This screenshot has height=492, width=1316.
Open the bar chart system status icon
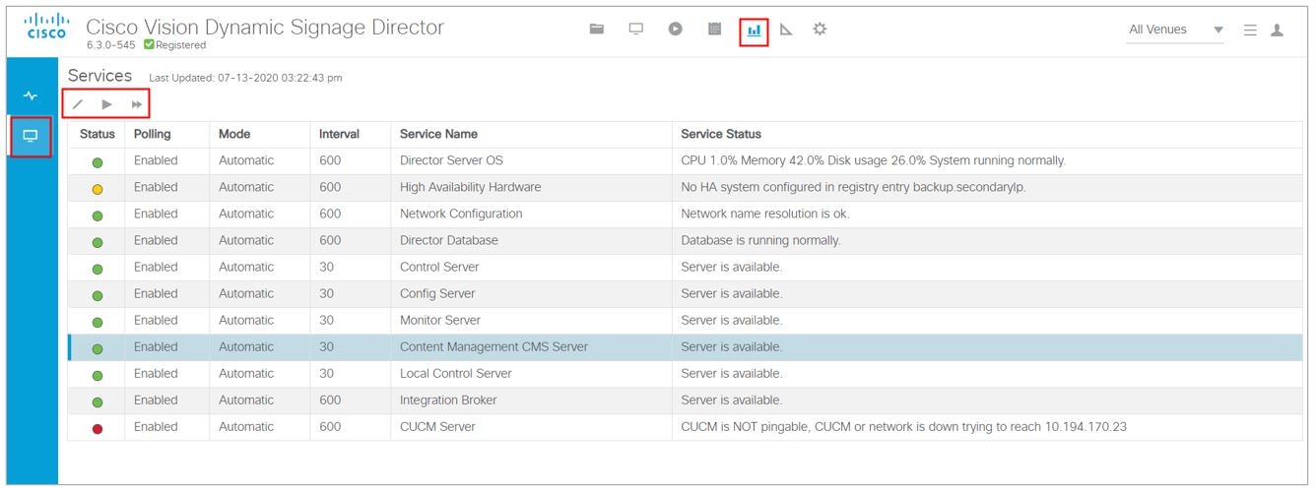click(754, 31)
